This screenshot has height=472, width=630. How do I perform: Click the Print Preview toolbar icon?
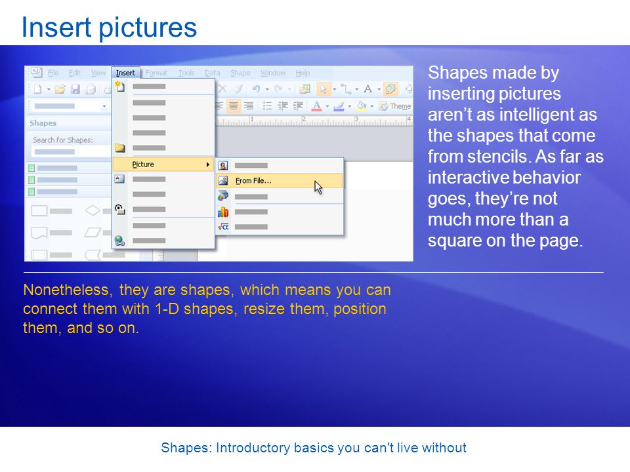(x=91, y=89)
